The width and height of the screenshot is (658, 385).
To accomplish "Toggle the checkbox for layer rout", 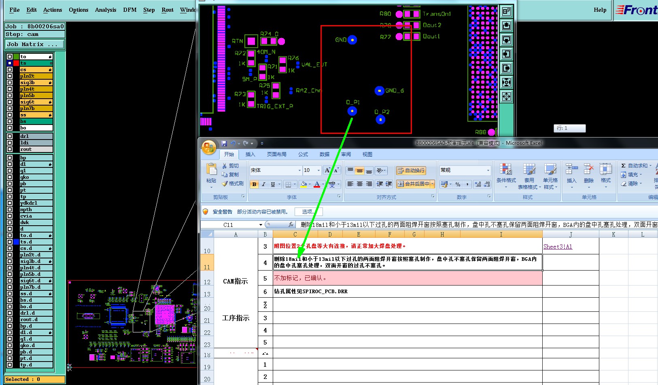I will (x=10, y=149).
